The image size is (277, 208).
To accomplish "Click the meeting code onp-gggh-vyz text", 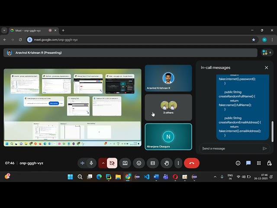I will click(x=32, y=163).
